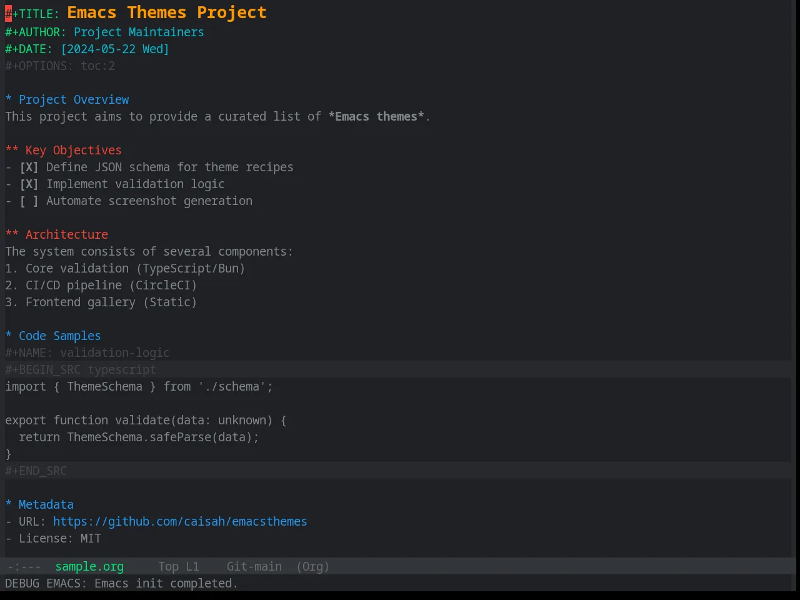The height and width of the screenshot is (600, 800).
Task: Click the [2024-05-22 Wed] date stamp
Action: (115, 49)
